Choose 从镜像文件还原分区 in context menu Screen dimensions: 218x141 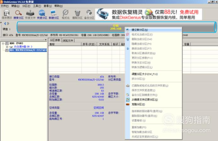(153, 100)
